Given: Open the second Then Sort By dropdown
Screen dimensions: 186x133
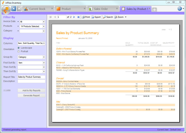Looking at the screenshot, I should pos(44,71).
